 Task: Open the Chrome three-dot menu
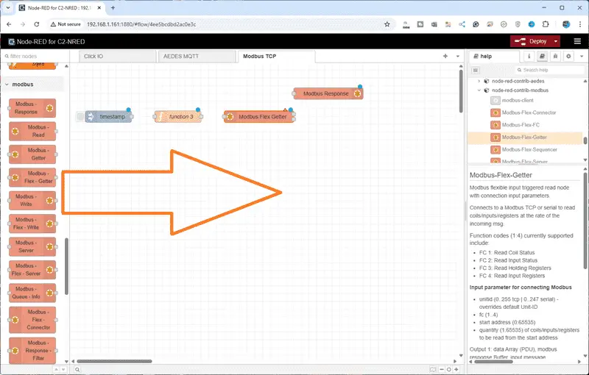(x=580, y=24)
